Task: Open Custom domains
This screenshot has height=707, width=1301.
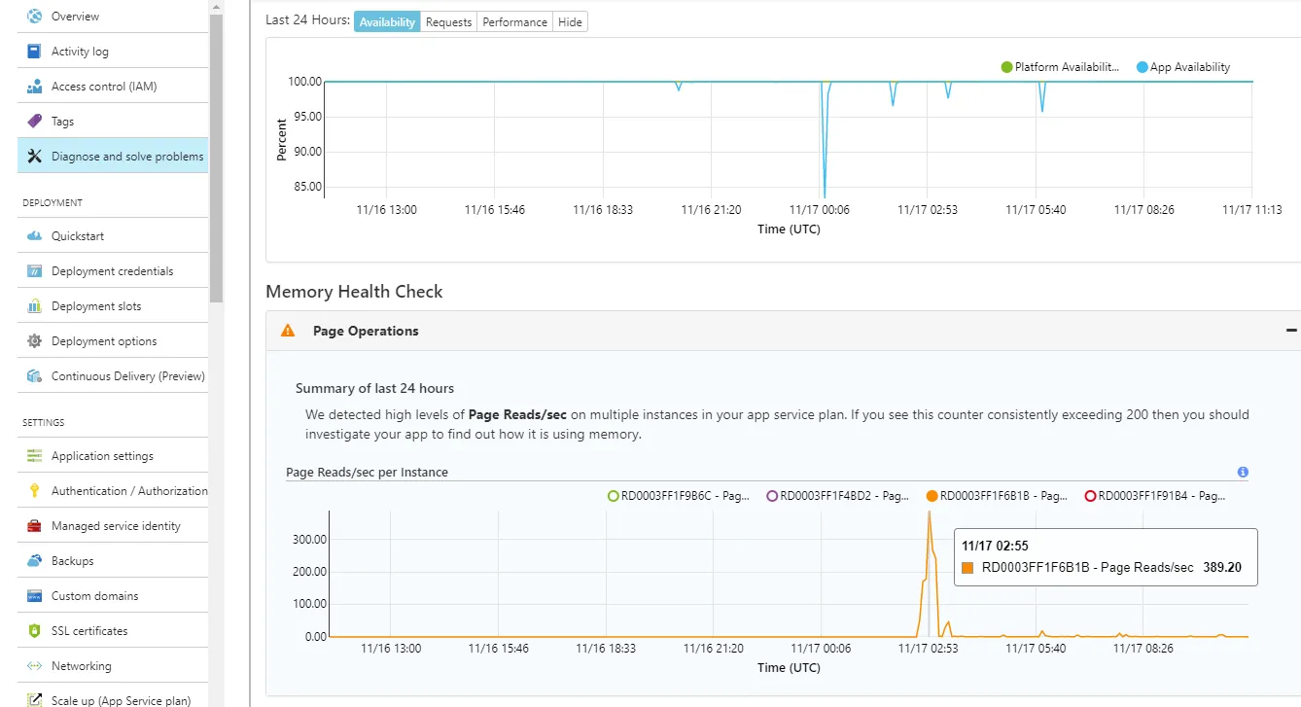Action: point(113,596)
